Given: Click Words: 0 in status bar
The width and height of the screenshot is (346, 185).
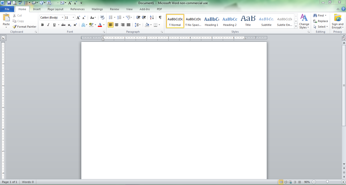Looking at the screenshot, I should click(28, 182).
